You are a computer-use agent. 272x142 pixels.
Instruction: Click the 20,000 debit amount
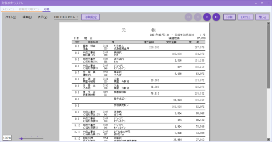tap(155, 80)
